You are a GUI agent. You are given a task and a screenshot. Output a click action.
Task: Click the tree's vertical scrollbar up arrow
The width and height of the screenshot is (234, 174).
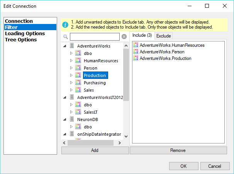(x=126, y=46)
